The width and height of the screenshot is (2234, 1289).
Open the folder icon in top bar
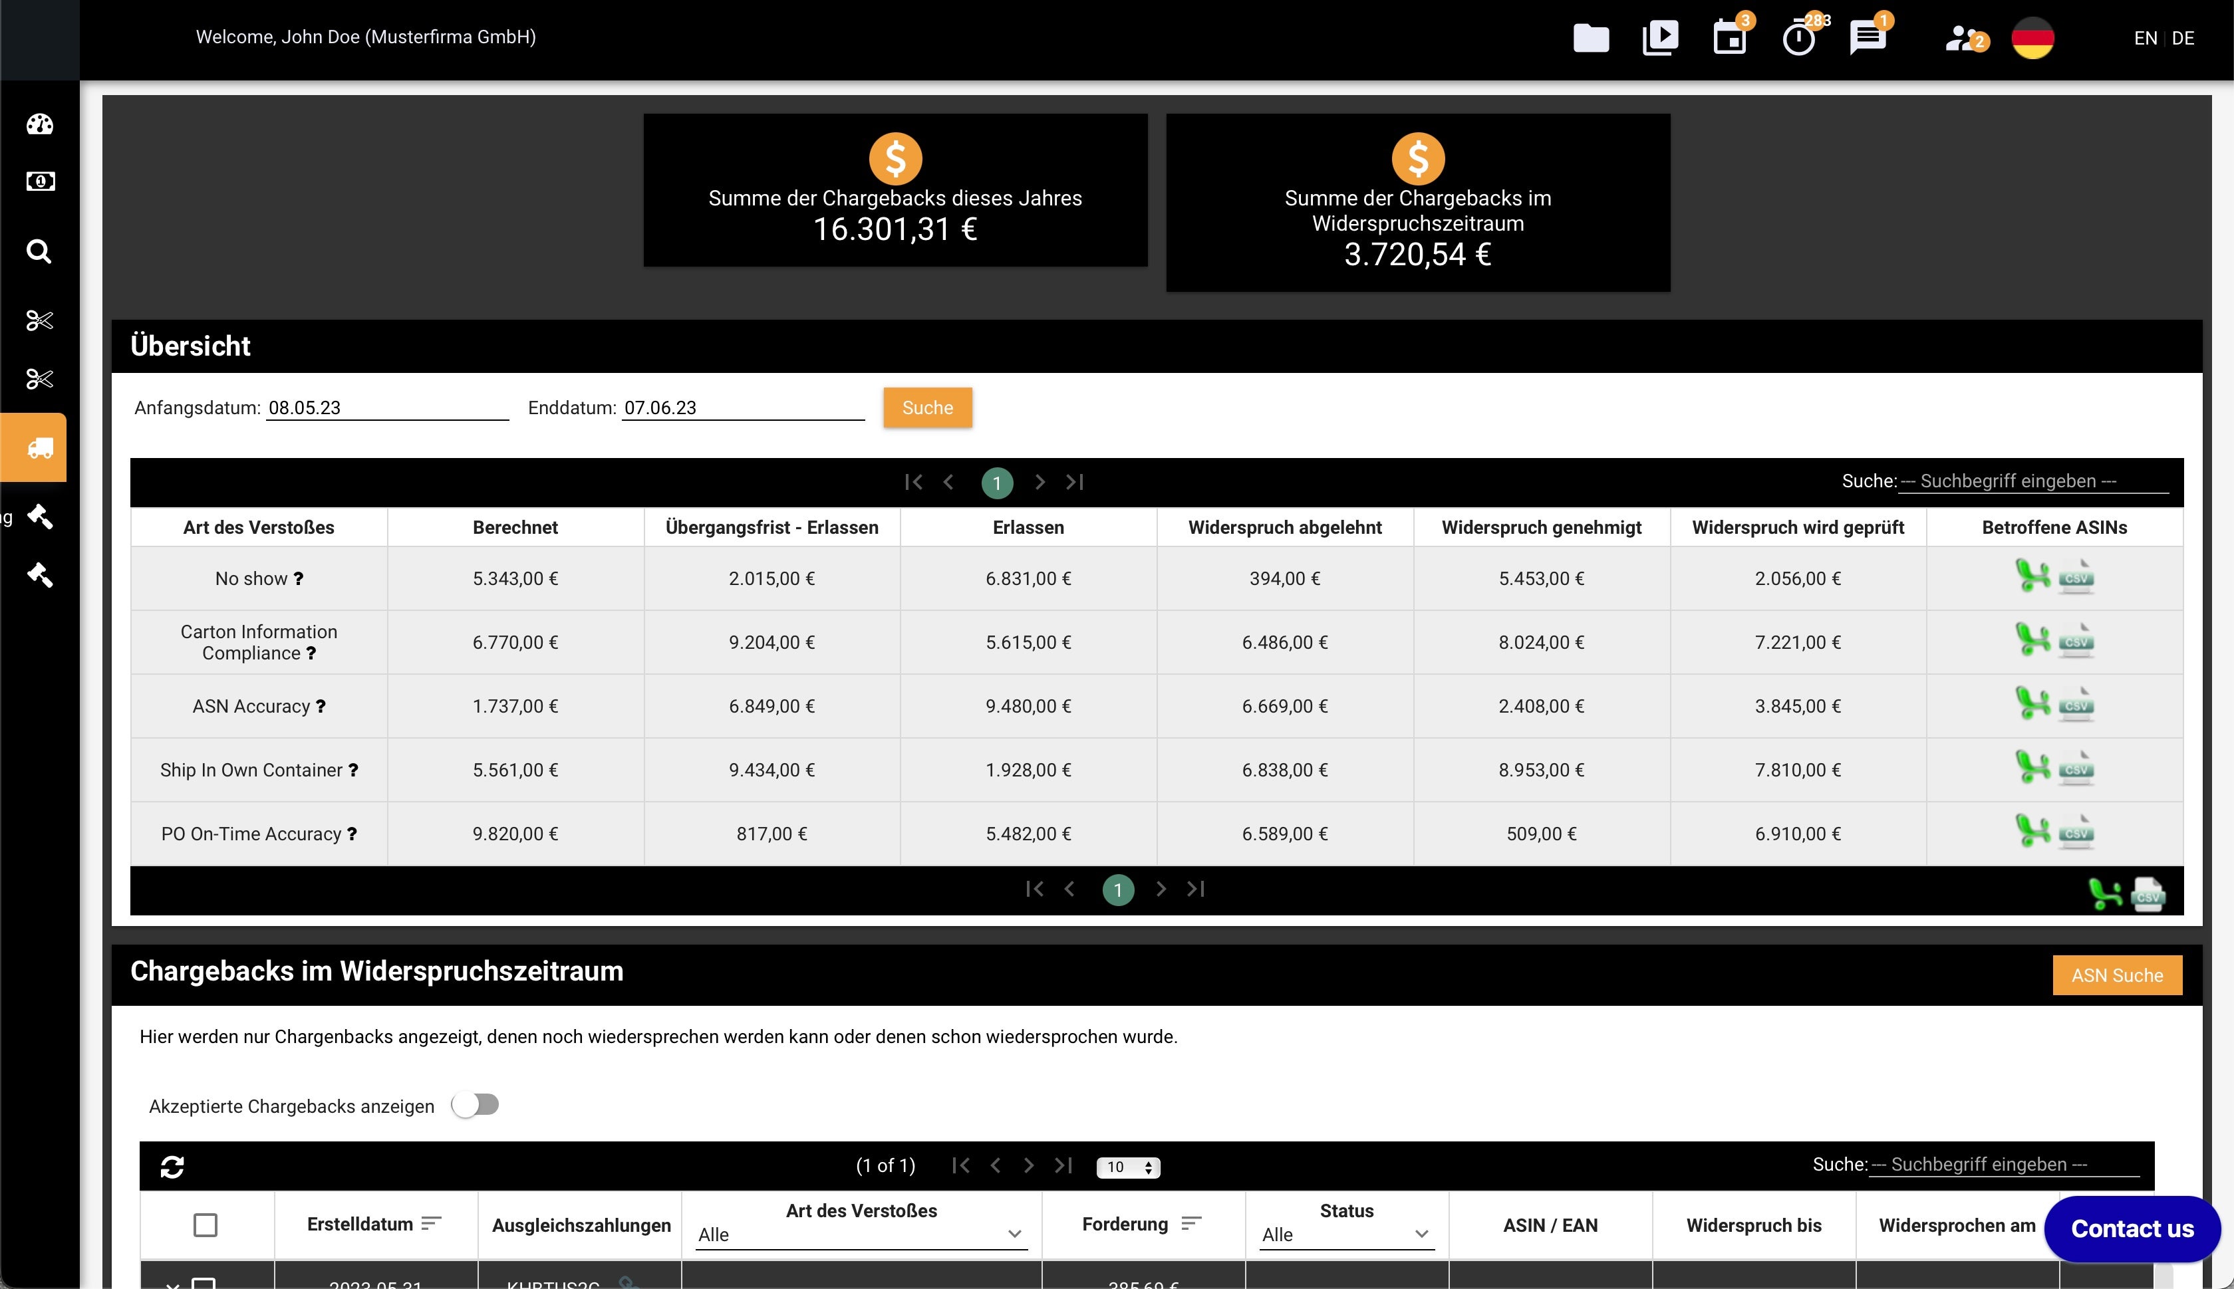1590,38
